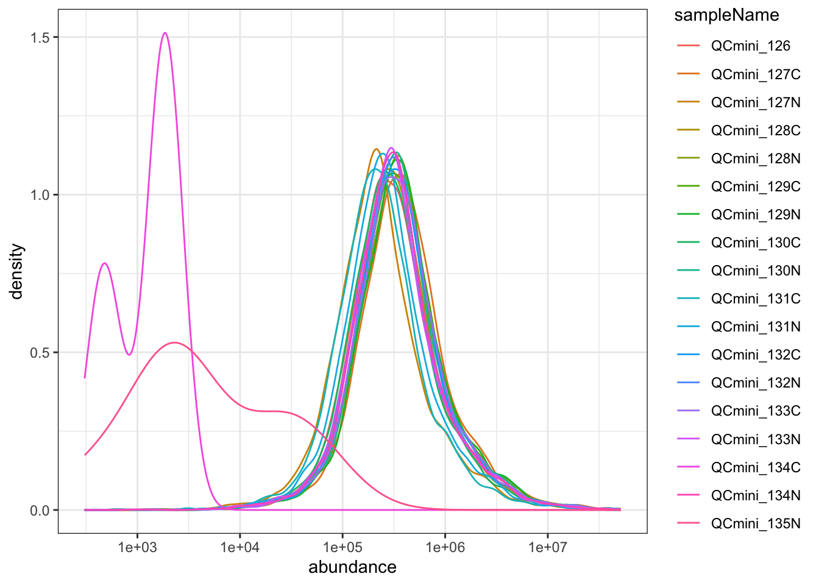Select the QCmini_127C legend entry label
This screenshot has width=819, height=585.
[755, 74]
